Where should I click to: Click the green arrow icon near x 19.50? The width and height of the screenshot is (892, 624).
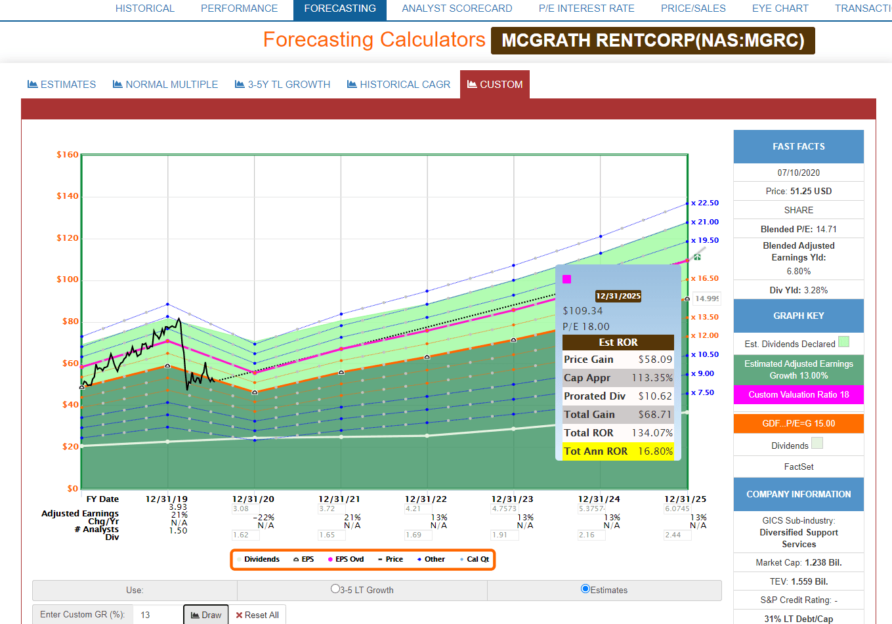pos(697,257)
